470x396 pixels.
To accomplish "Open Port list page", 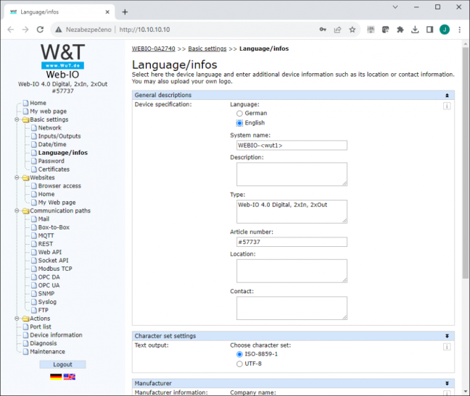I will (x=41, y=327).
